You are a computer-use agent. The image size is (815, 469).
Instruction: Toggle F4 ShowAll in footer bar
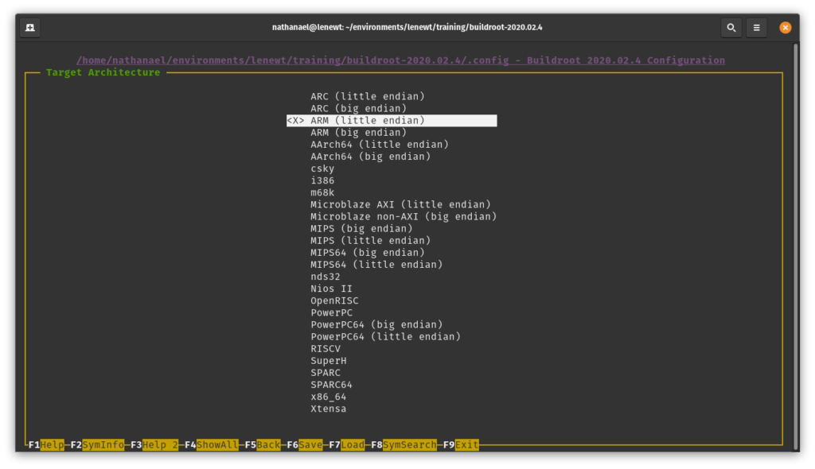[211, 445]
